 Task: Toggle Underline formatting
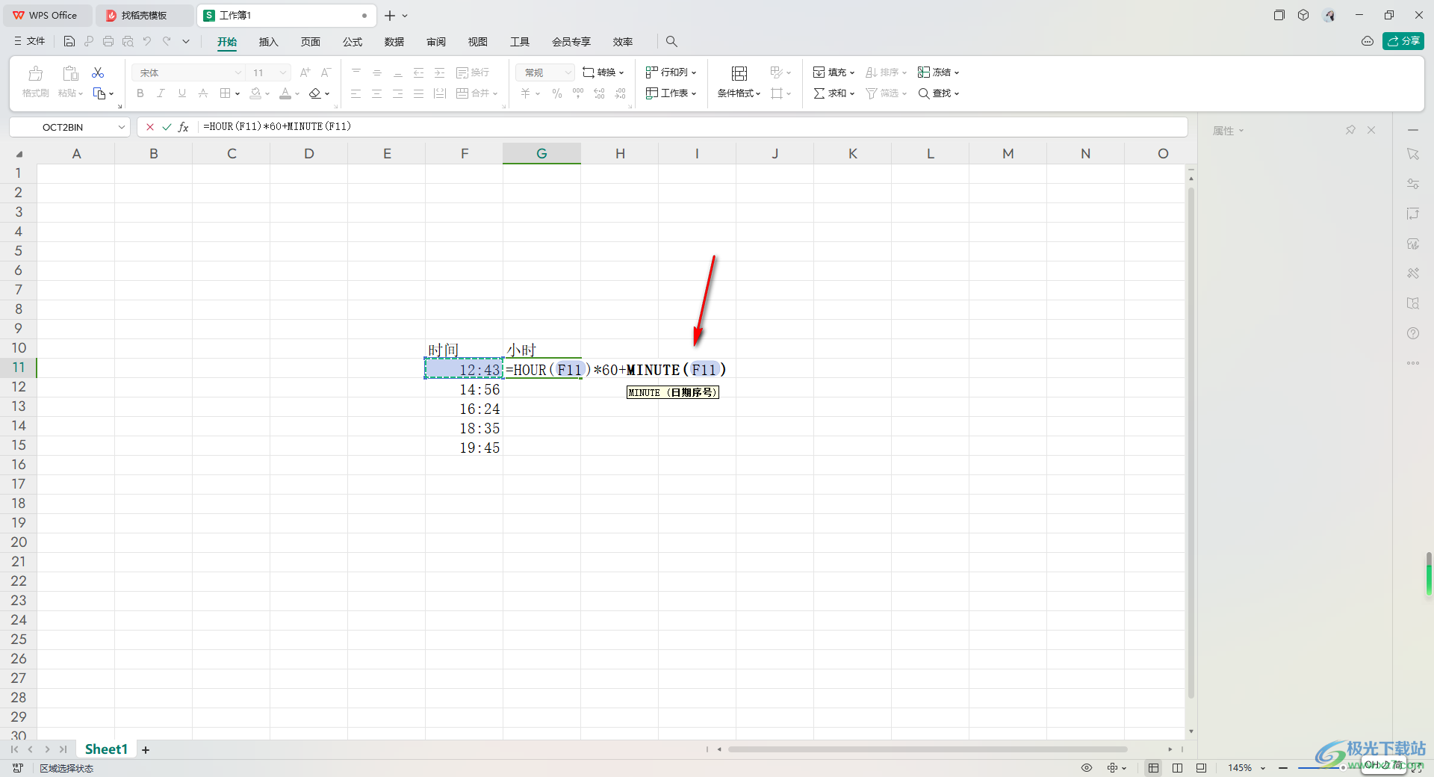pos(182,93)
